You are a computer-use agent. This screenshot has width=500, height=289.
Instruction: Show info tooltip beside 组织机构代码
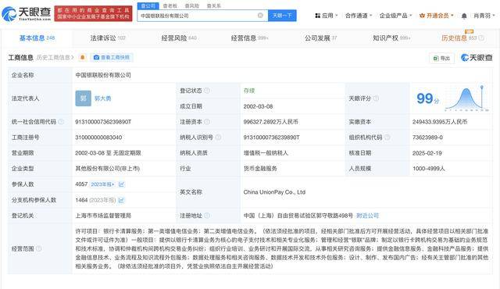tap(387, 137)
